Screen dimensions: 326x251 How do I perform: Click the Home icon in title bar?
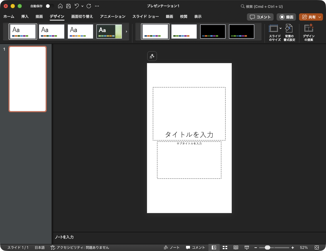(60, 6)
